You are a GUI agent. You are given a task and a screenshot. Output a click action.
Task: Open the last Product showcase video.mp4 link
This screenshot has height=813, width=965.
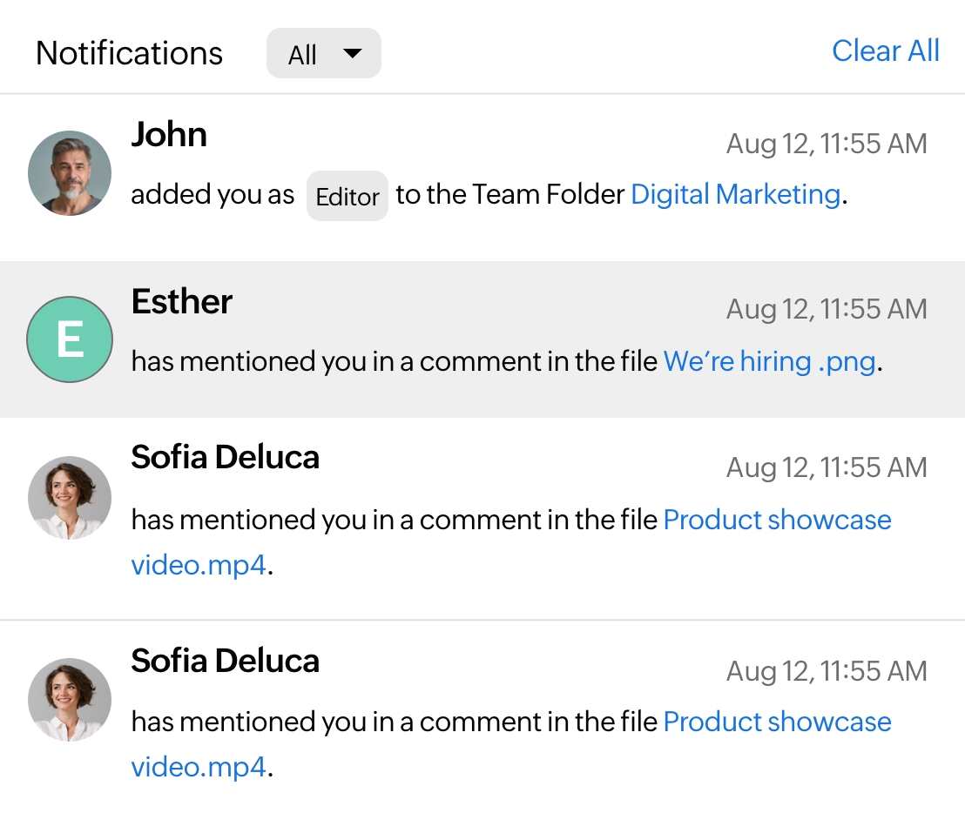click(x=777, y=722)
